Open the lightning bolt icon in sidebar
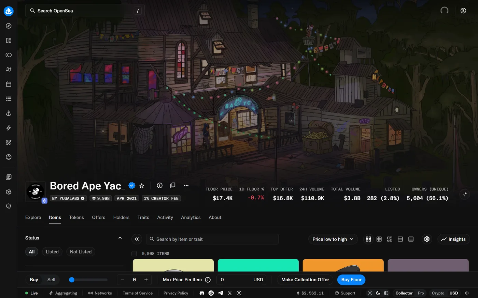Screen dimensions: 478x298 click(x=9, y=128)
